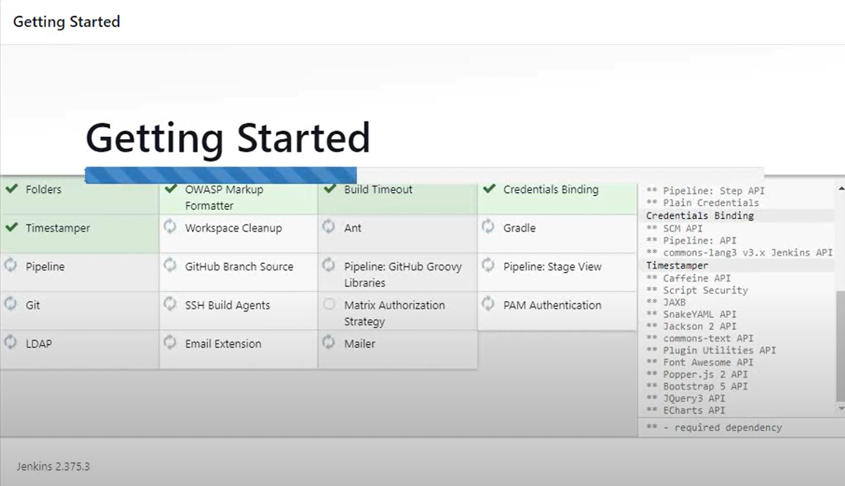845x486 pixels.
Task: Click the Pipeline: Step API log line
Action: 705,190
